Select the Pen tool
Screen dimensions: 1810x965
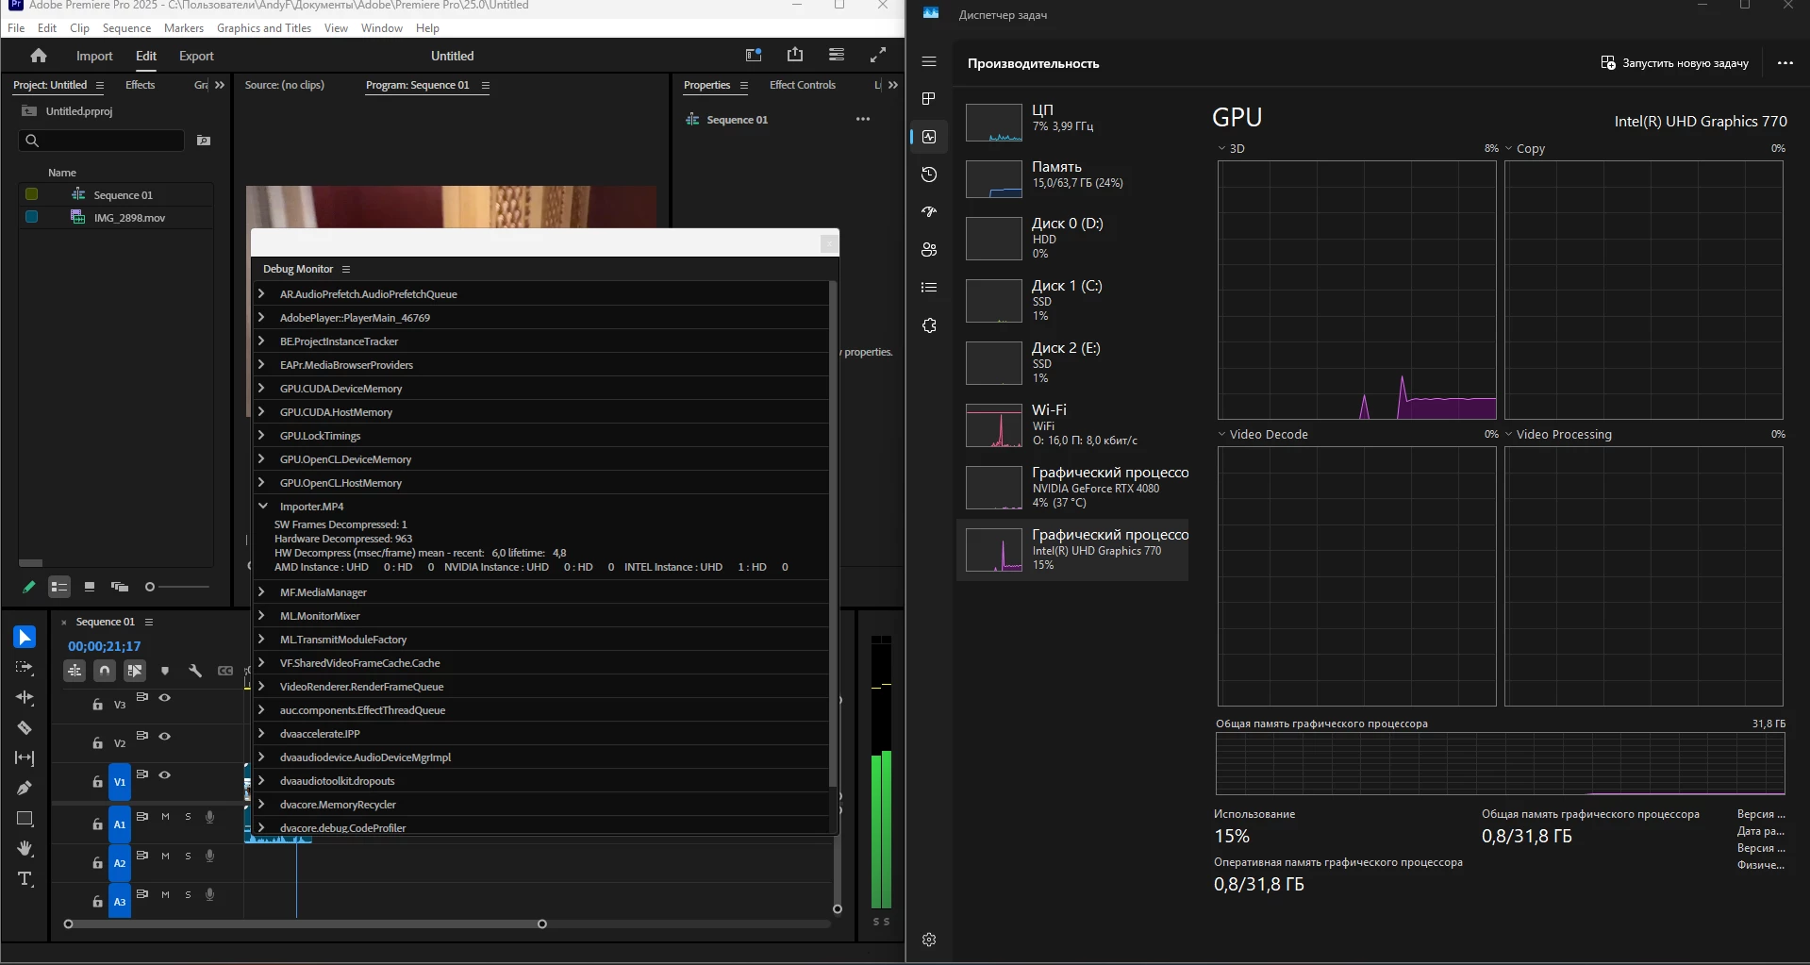pyautogui.click(x=25, y=789)
